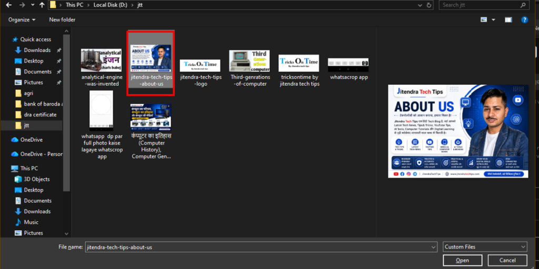539x269 pixels.
Task: Open recent locations dropdown arrow
Action: pos(32,5)
